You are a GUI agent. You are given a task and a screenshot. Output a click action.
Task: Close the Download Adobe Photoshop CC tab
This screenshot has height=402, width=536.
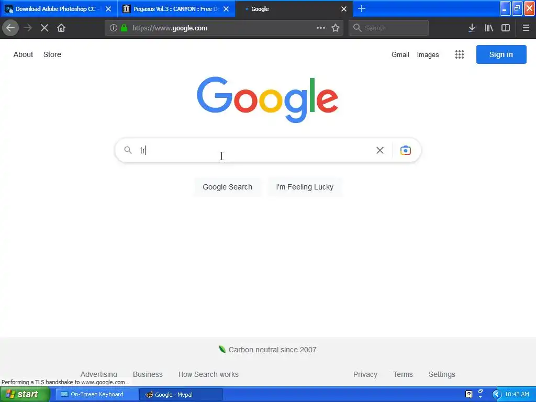click(x=108, y=9)
